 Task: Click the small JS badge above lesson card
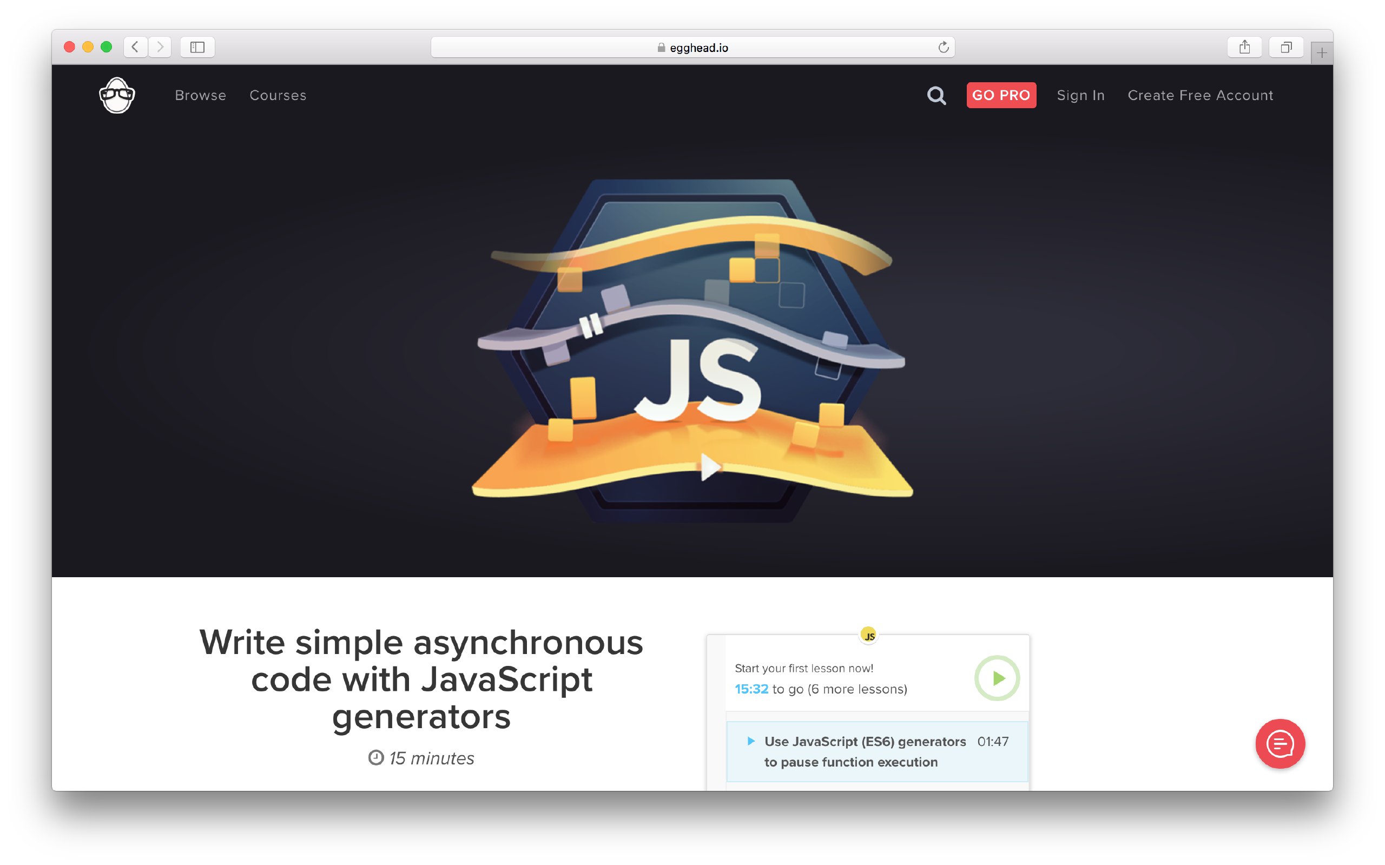pos(868,635)
